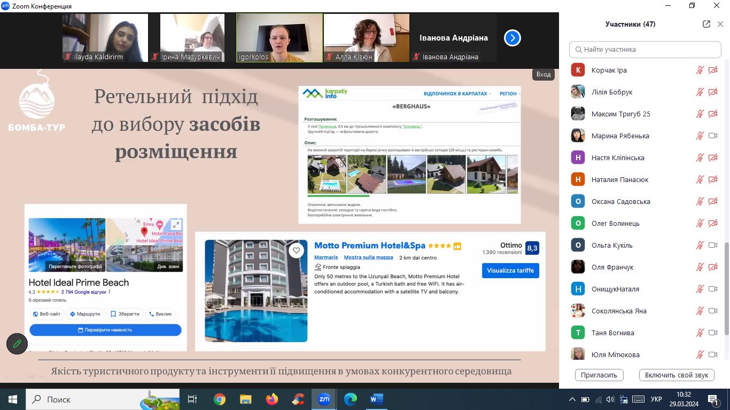The height and width of the screenshot is (410, 730).
Task: Click the Пригласить button
Action: 599,375
